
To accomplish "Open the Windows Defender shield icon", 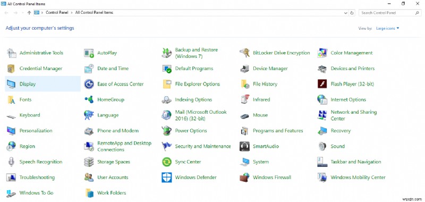I will click(x=167, y=178).
